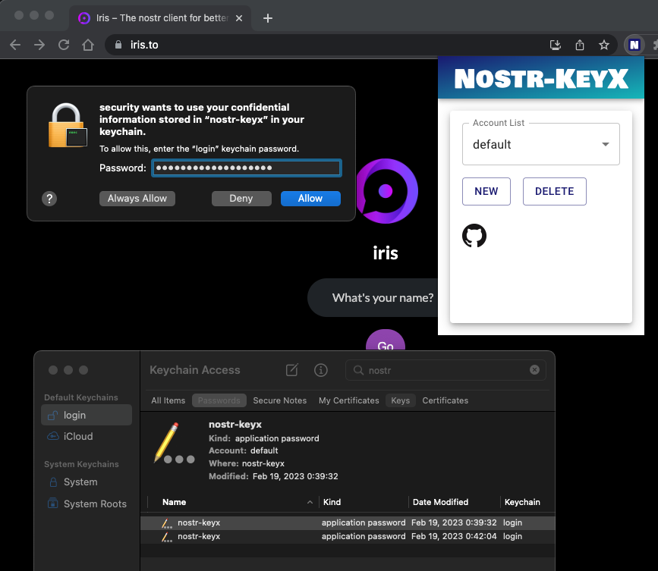Switch to the Keys tab
This screenshot has width=658, height=571.
pyautogui.click(x=400, y=400)
